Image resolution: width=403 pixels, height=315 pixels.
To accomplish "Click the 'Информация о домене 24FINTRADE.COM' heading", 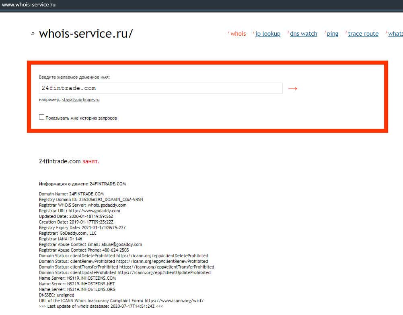I will [x=82, y=184].
